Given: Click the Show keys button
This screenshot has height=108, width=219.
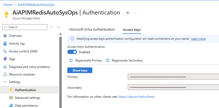Looking at the screenshot, I should click(80, 70).
